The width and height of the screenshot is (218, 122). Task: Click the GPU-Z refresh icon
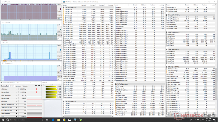click(x=39, y=86)
